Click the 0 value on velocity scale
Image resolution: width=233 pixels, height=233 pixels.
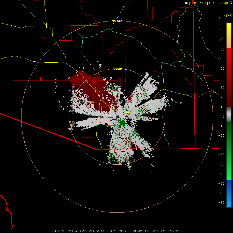pos(223,116)
